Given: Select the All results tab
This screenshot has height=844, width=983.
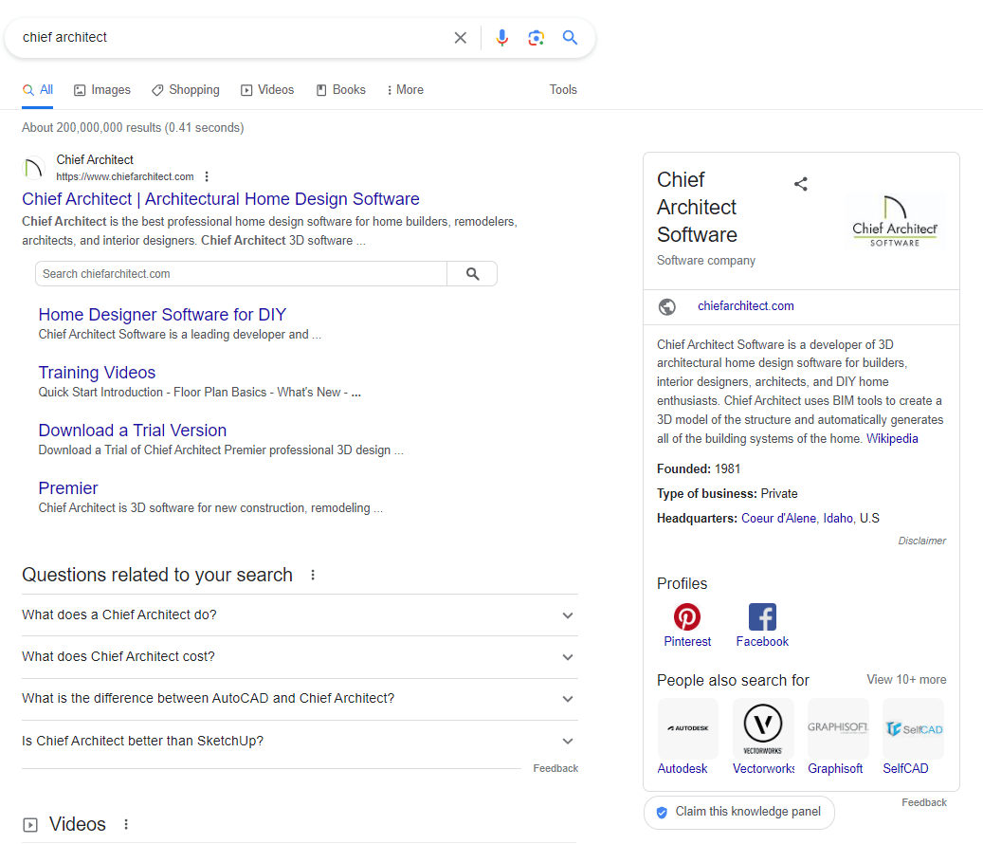Looking at the screenshot, I should click(x=38, y=90).
